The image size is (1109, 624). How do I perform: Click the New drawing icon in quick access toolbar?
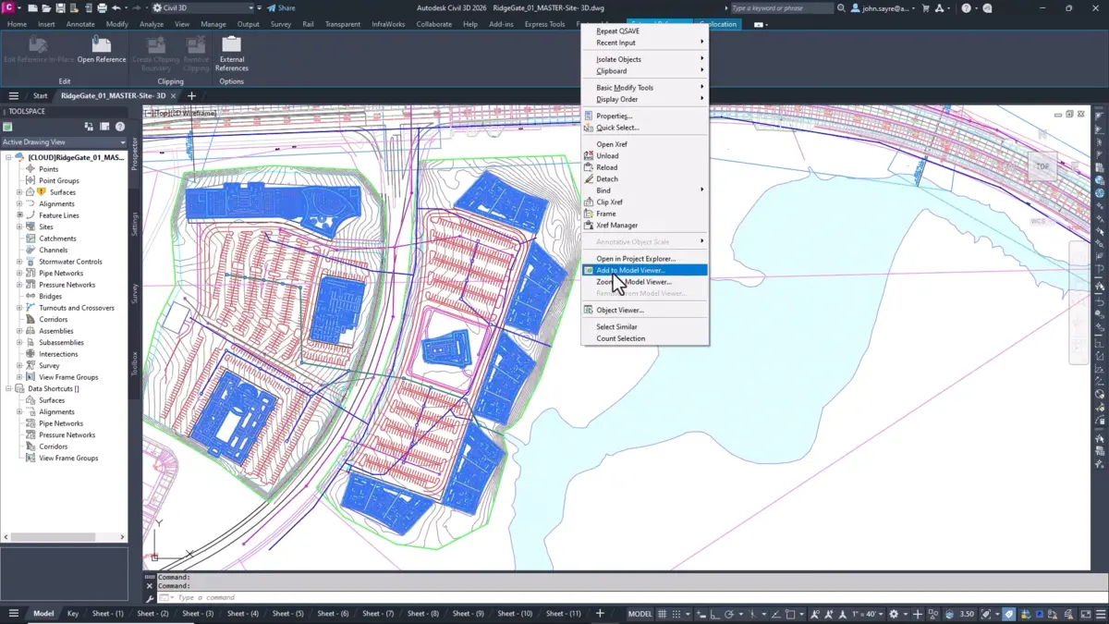pos(34,7)
